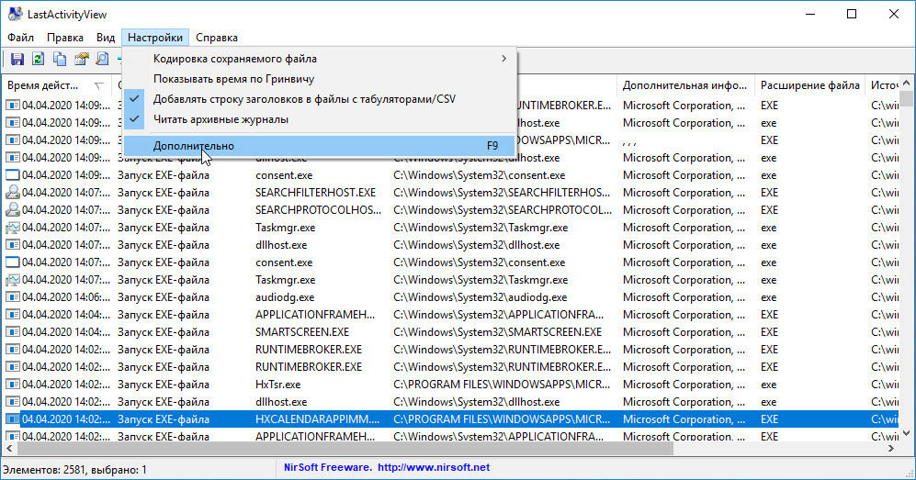Click 'Запуск EXE-файла' in audiodg.exe row
Viewport: 916px width, 480px height.
pyautogui.click(x=163, y=297)
